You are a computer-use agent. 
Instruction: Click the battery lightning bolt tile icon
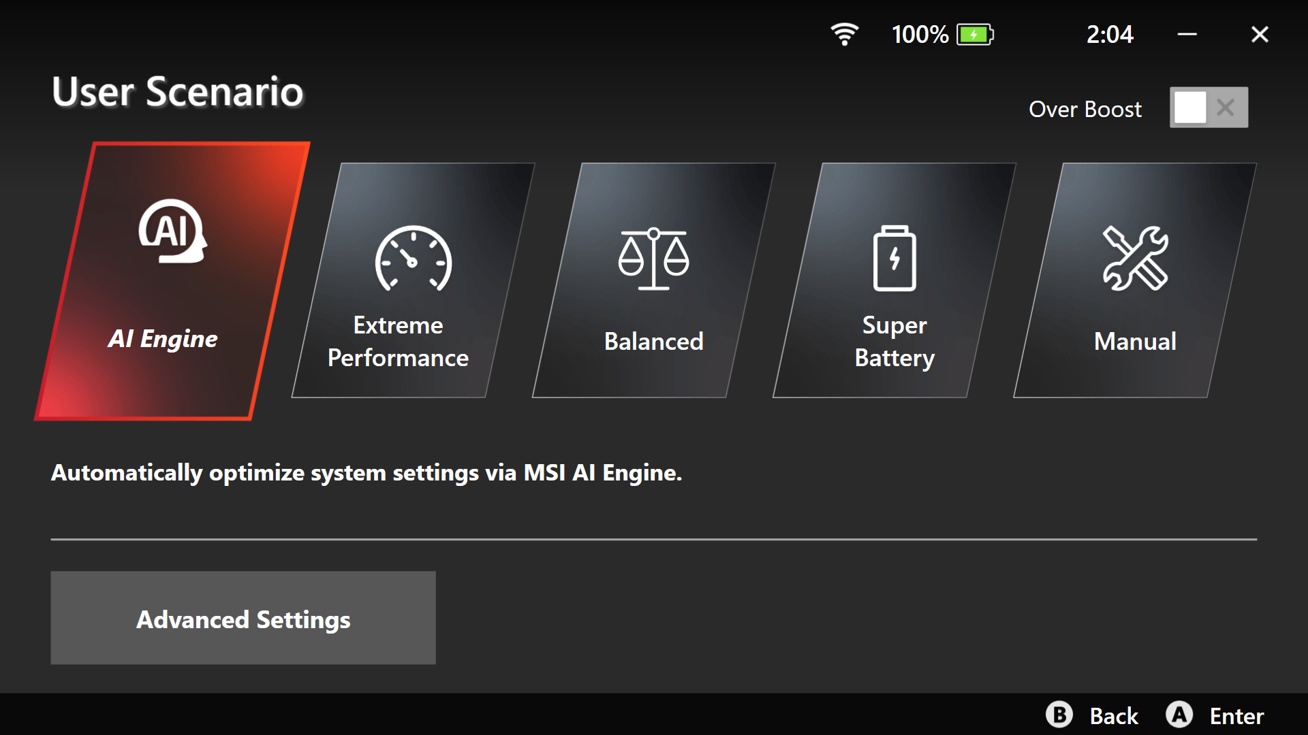[894, 259]
